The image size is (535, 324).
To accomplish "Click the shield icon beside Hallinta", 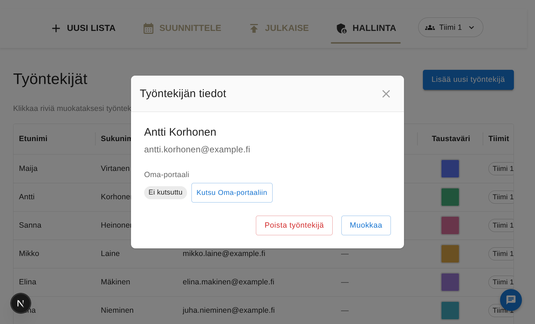I will [x=341, y=28].
